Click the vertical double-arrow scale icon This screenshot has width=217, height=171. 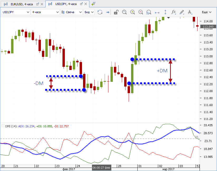[x=165, y=12]
